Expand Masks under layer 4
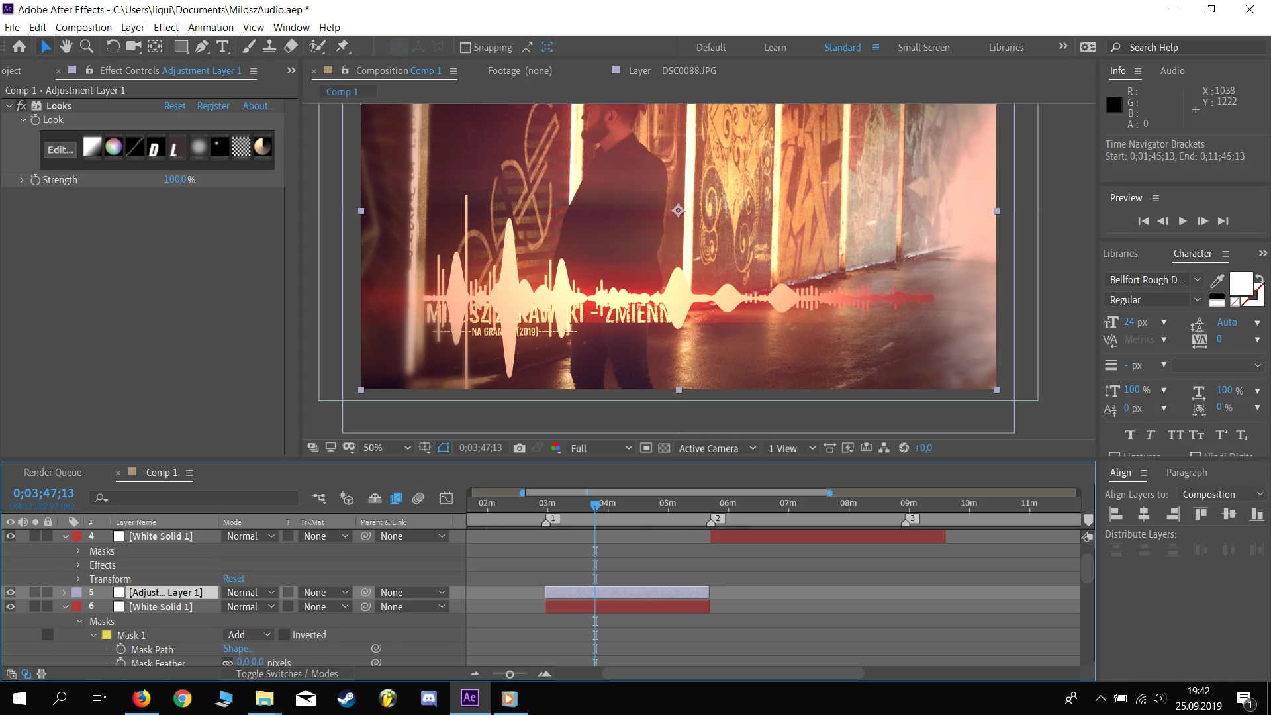The height and width of the screenshot is (715, 1271). (x=78, y=551)
